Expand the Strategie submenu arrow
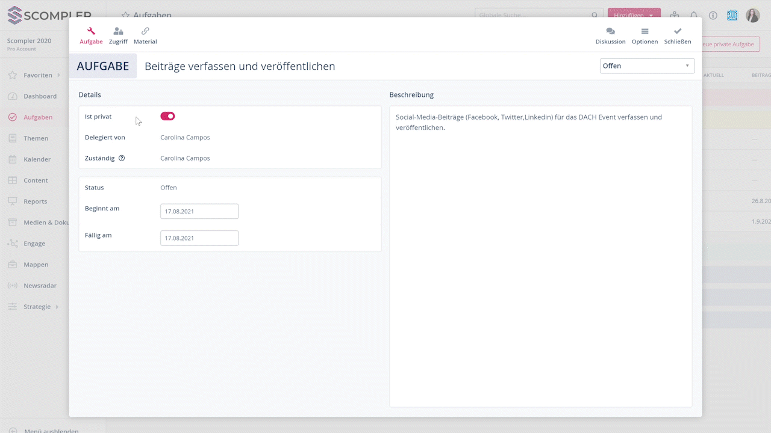 click(x=57, y=307)
